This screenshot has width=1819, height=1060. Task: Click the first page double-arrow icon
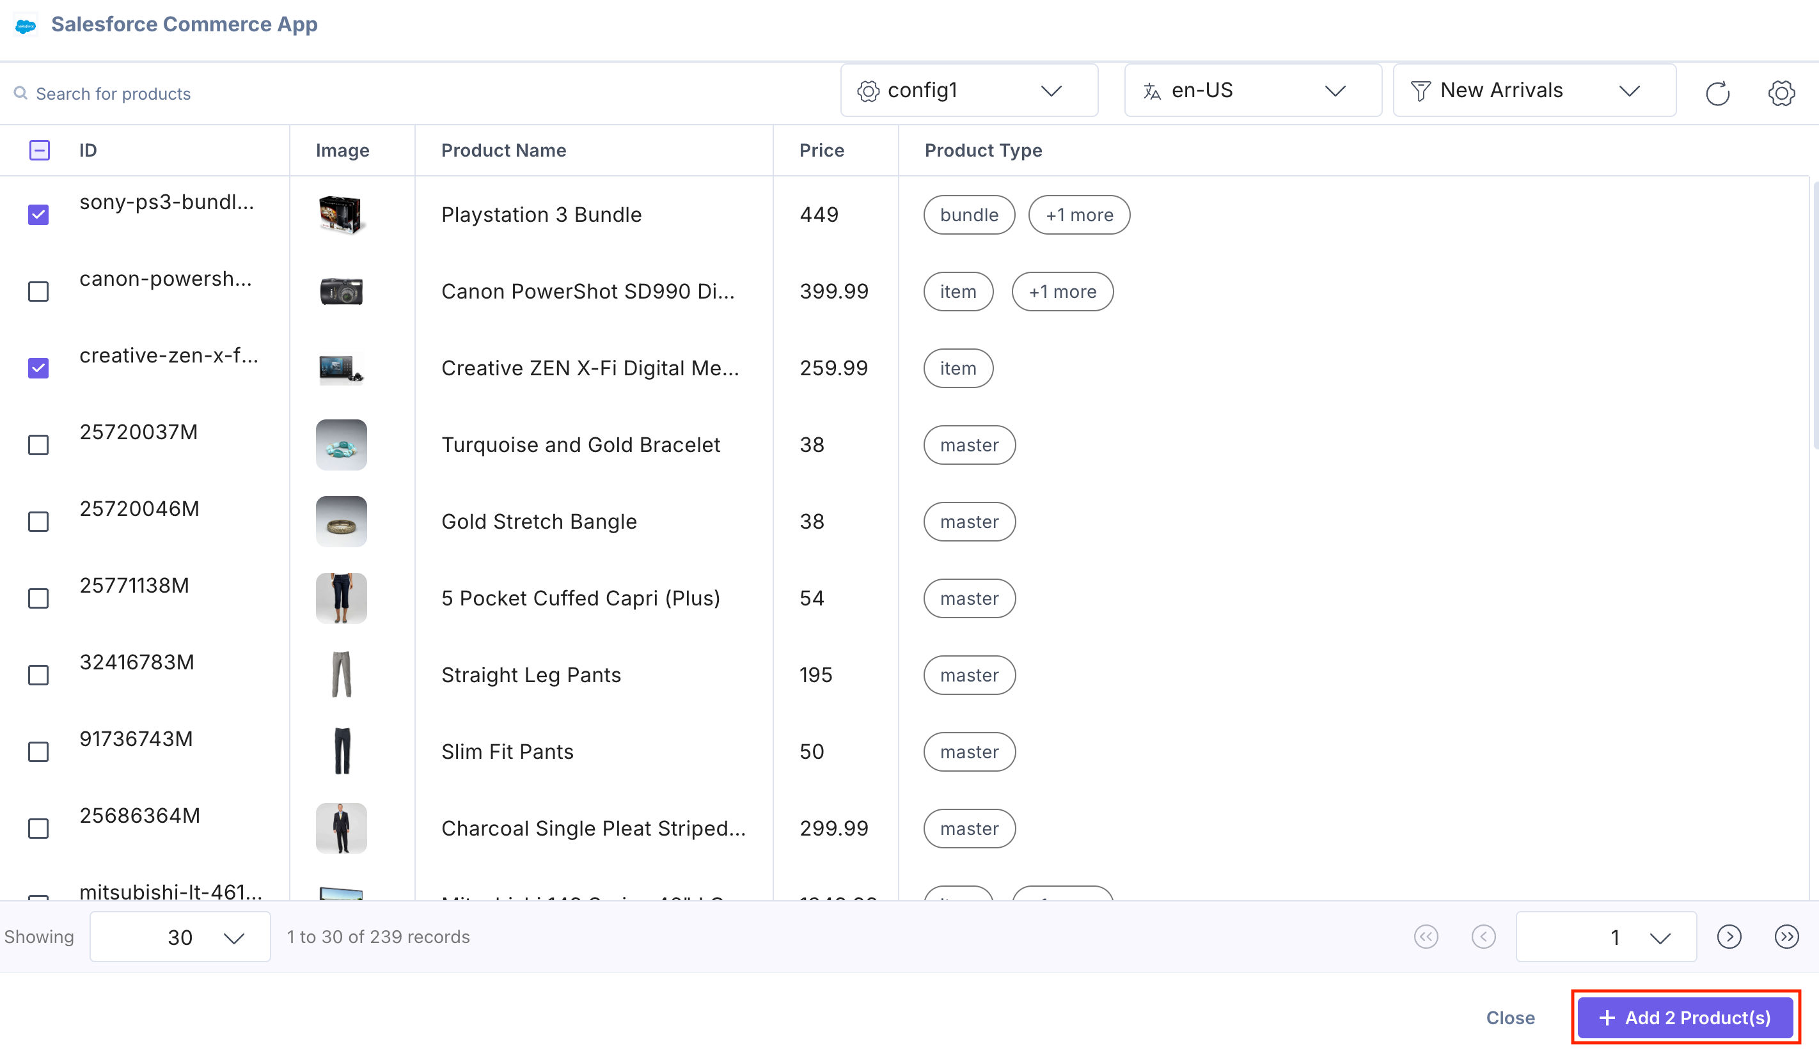tap(1426, 937)
